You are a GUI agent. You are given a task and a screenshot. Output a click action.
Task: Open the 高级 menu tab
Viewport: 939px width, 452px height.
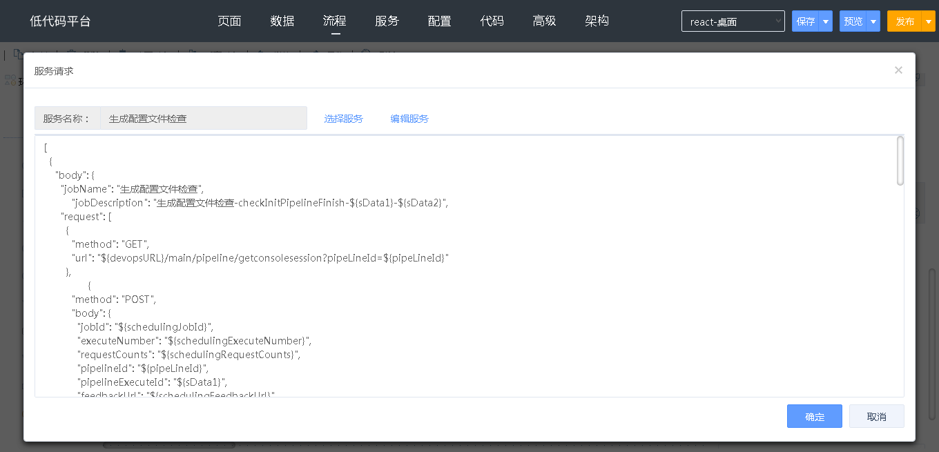[x=545, y=21]
